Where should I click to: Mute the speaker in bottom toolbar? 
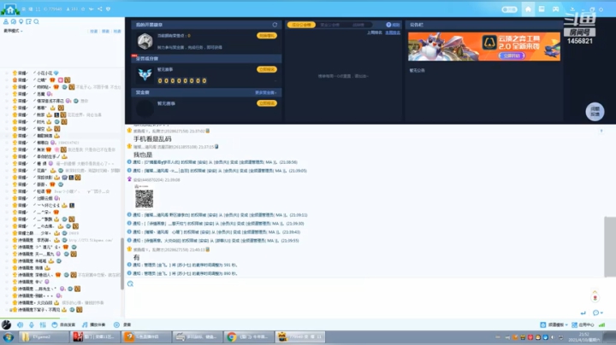click(x=20, y=325)
